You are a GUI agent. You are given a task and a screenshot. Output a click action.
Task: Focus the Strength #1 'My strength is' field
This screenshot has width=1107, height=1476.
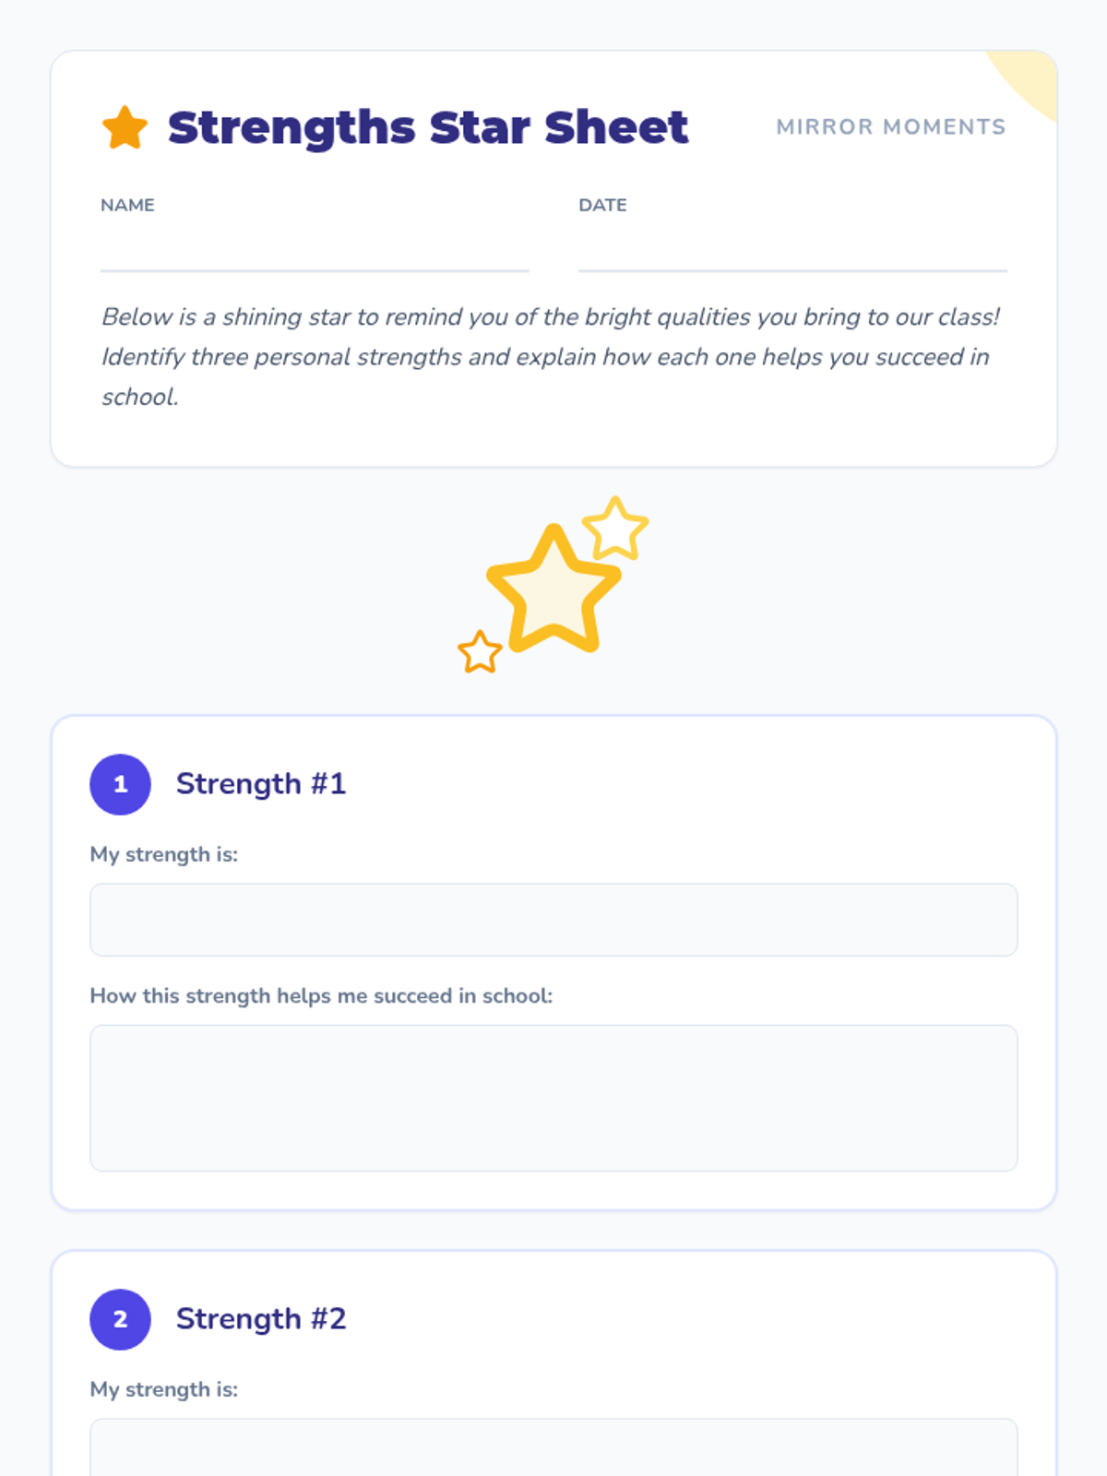tap(553, 920)
